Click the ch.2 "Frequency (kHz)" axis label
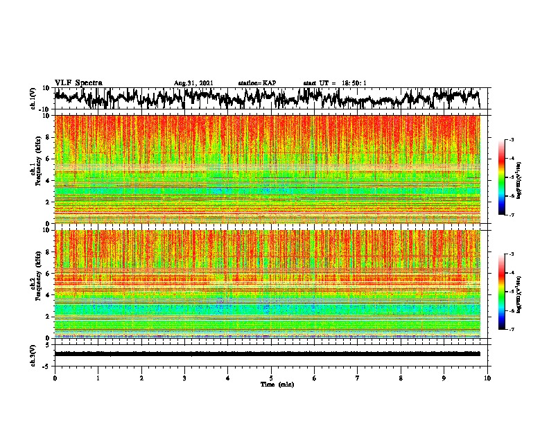 [x=39, y=276]
